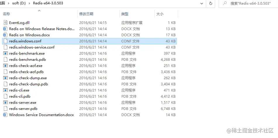Click the Redis on Windows.docx icon
The image size is (278, 138).
6,35
